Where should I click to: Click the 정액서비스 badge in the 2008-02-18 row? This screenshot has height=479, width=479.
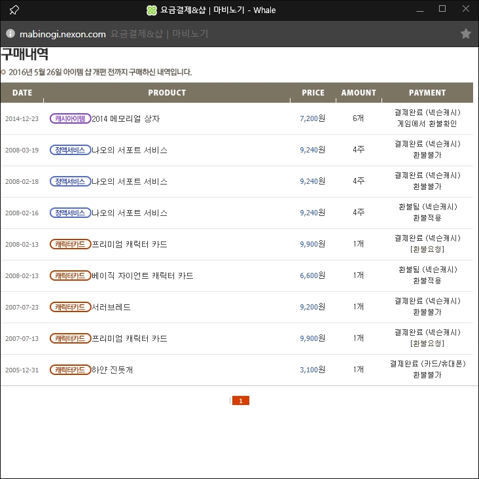click(x=70, y=181)
